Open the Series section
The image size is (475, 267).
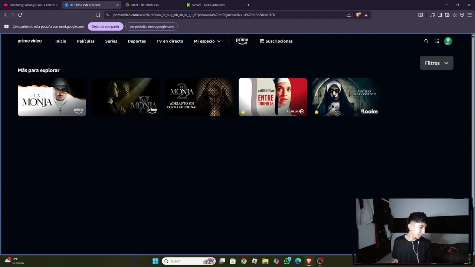(x=111, y=41)
